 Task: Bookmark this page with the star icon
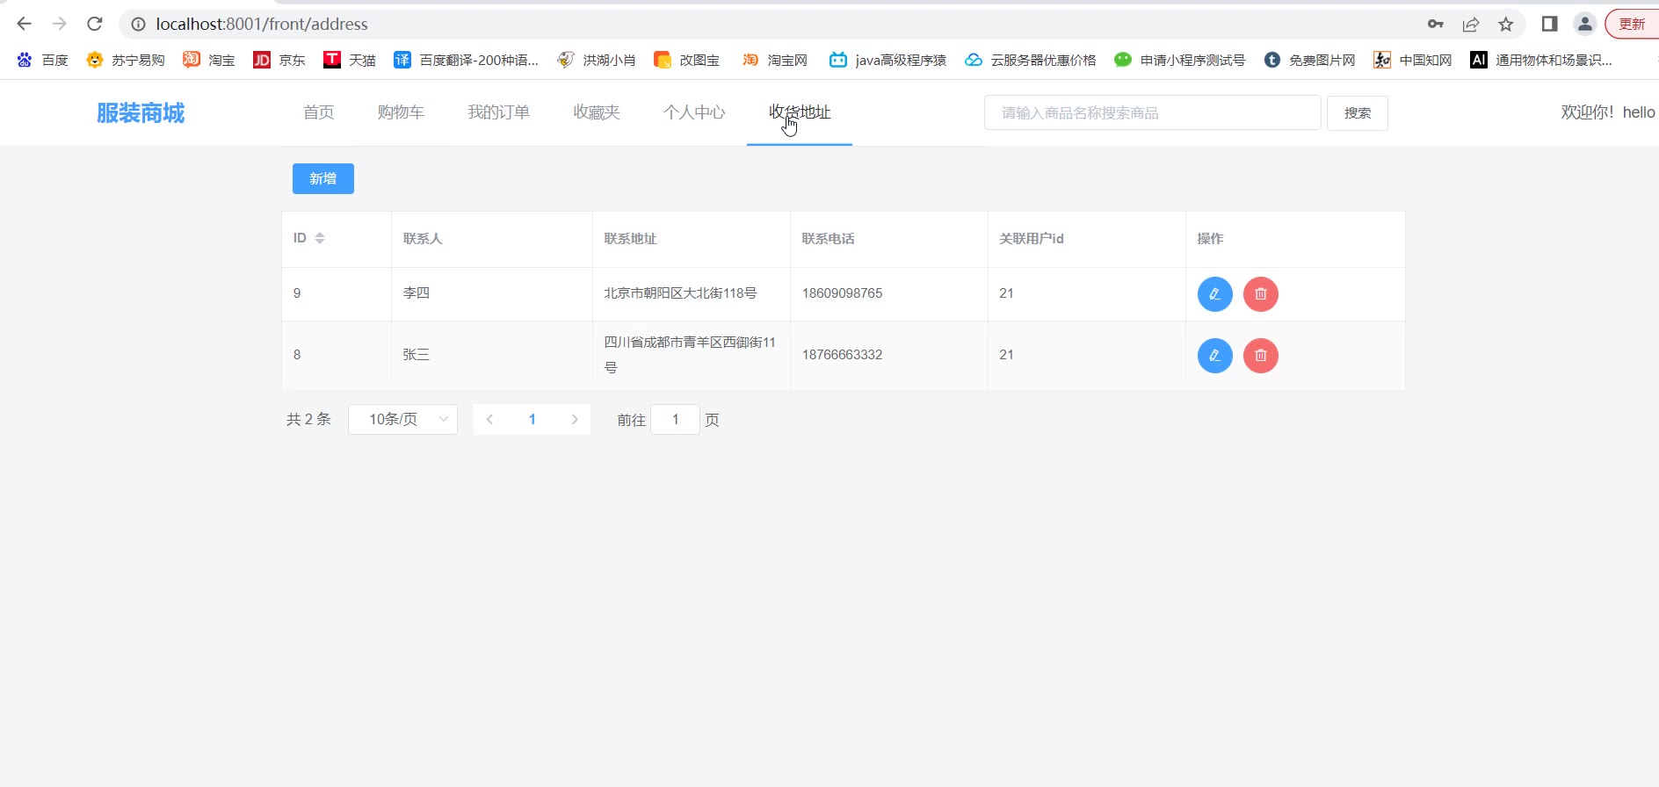pos(1506,24)
